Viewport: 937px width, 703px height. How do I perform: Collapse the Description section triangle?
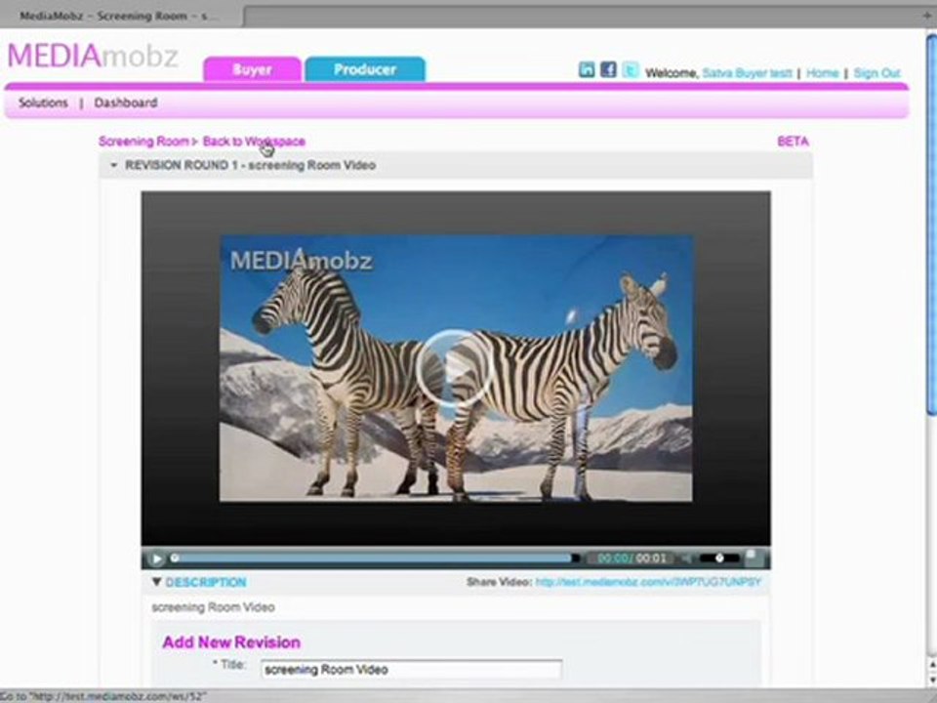[156, 582]
